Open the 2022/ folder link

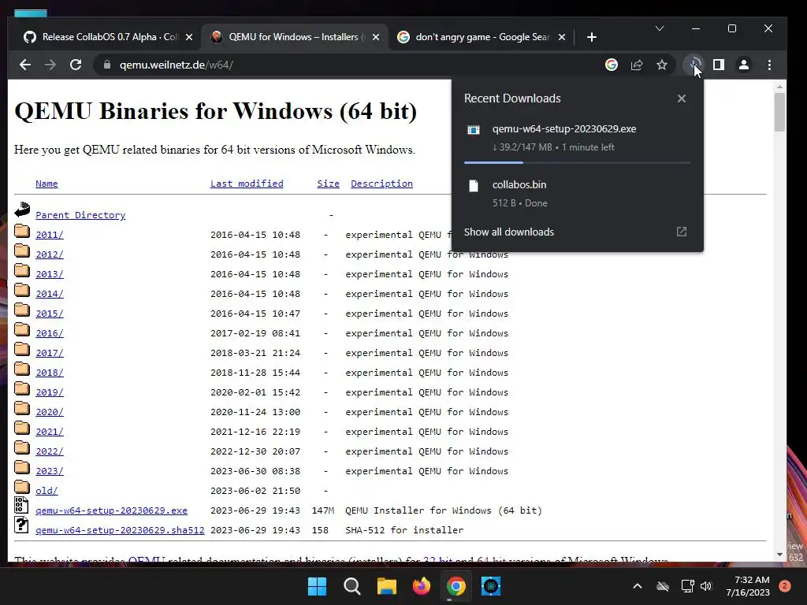pyautogui.click(x=50, y=451)
